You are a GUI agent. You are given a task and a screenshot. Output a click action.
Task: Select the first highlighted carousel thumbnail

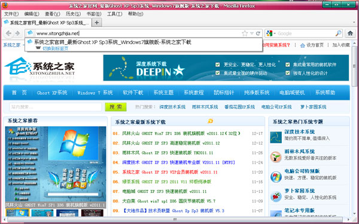coord(17,213)
